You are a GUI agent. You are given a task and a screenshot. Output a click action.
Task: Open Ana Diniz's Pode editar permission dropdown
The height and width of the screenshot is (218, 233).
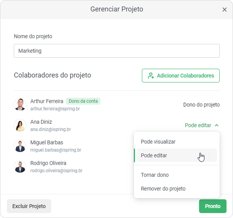tap(198, 125)
